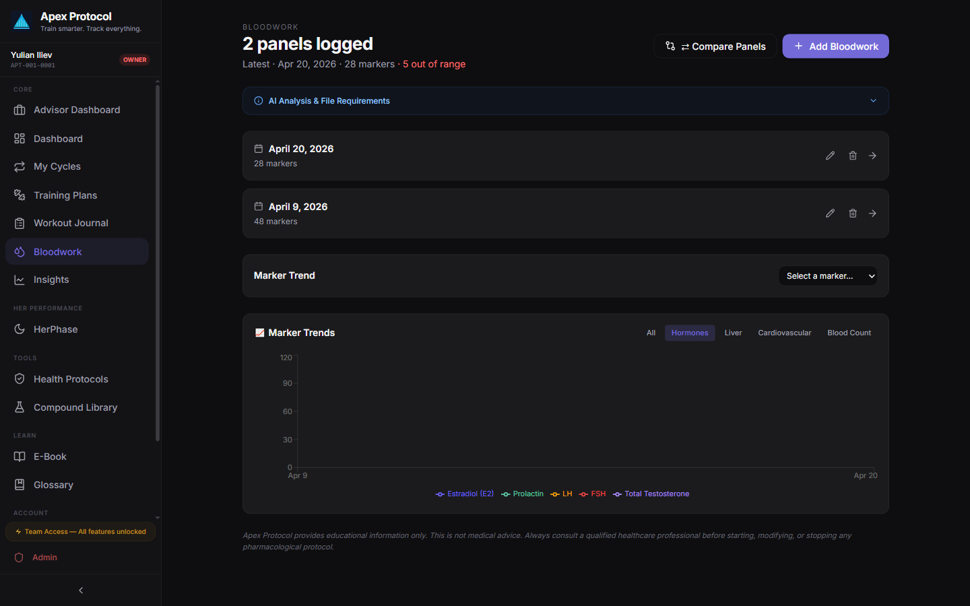Open the Workout Journal page
This screenshot has width=970, height=606.
77,223
